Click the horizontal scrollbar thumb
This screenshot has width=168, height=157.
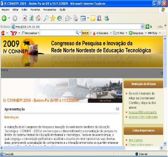[64, 148]
